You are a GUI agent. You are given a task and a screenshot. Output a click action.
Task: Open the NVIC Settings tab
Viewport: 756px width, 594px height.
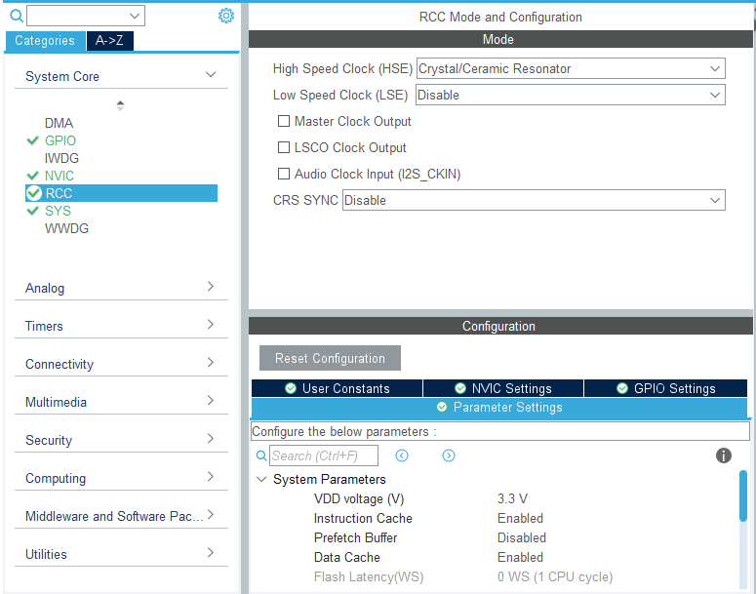pos(503,388)
